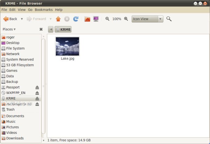Open the Data volume
The height and width of the screenshot is (144, 210).
click(x=21, y=76)
